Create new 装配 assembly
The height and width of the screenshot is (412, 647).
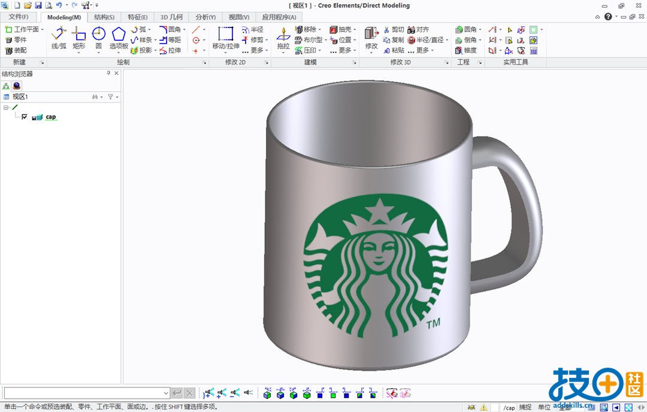point(16,50)
